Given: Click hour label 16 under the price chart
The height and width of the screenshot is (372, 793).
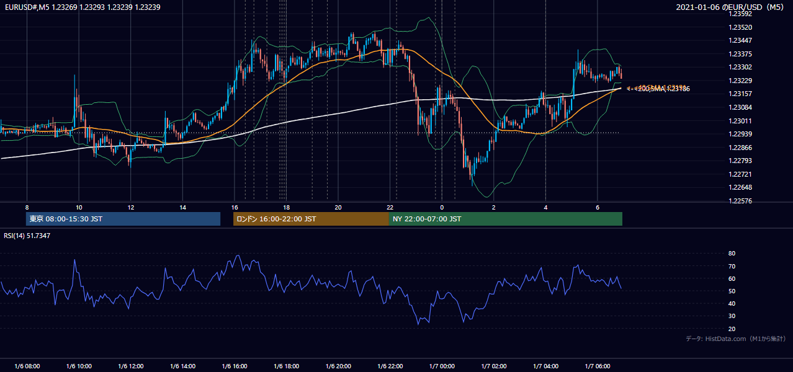Looking at the screenshot, I should (234, 207).
